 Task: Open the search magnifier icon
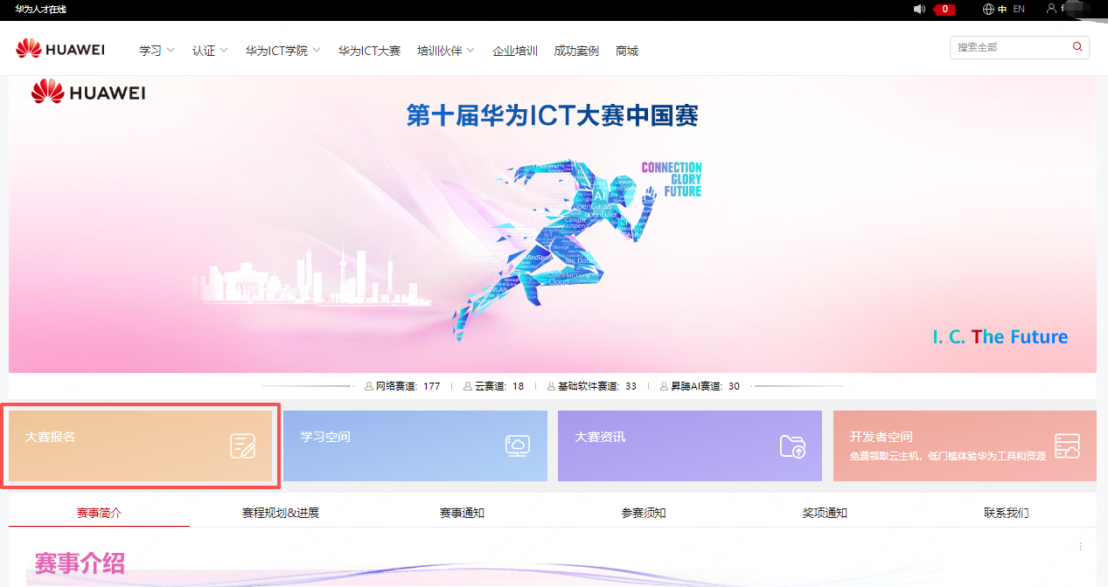coord(1077,46)
